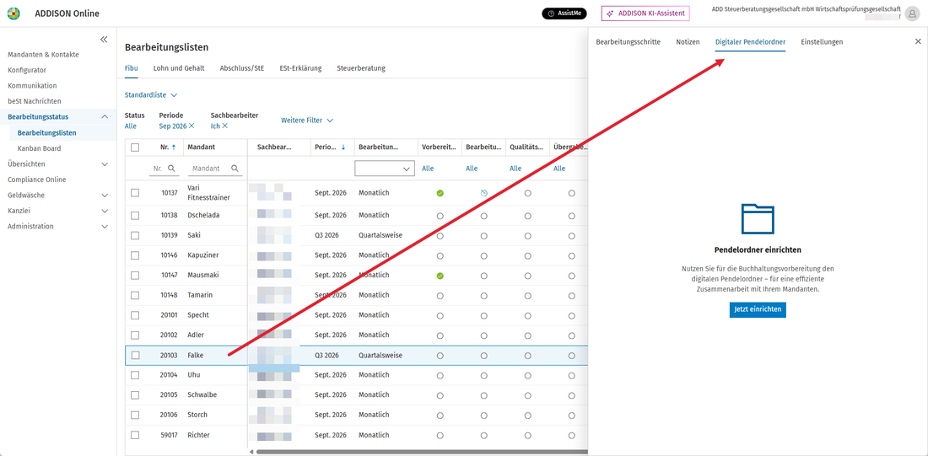Open the Einstellungen tab in side panel

(x=822, y=42)
